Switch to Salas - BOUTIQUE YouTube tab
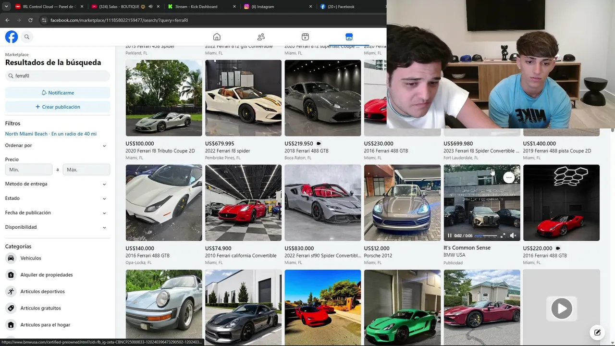This screenshot has width=615, height=346. coord(124,7)
